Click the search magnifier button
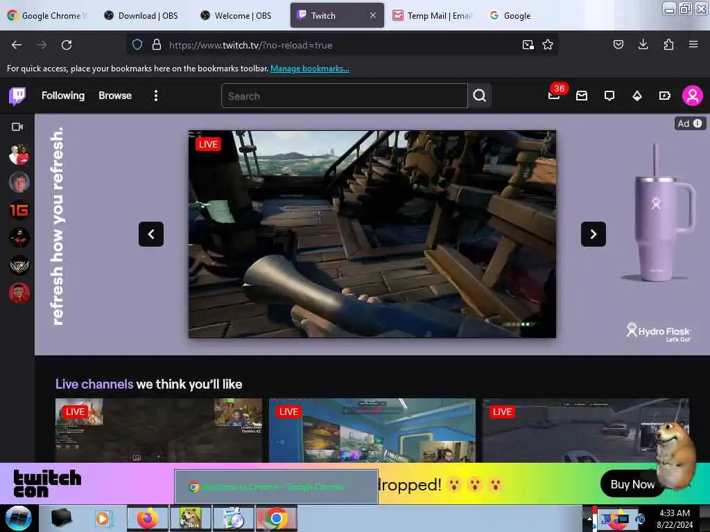 480,96
